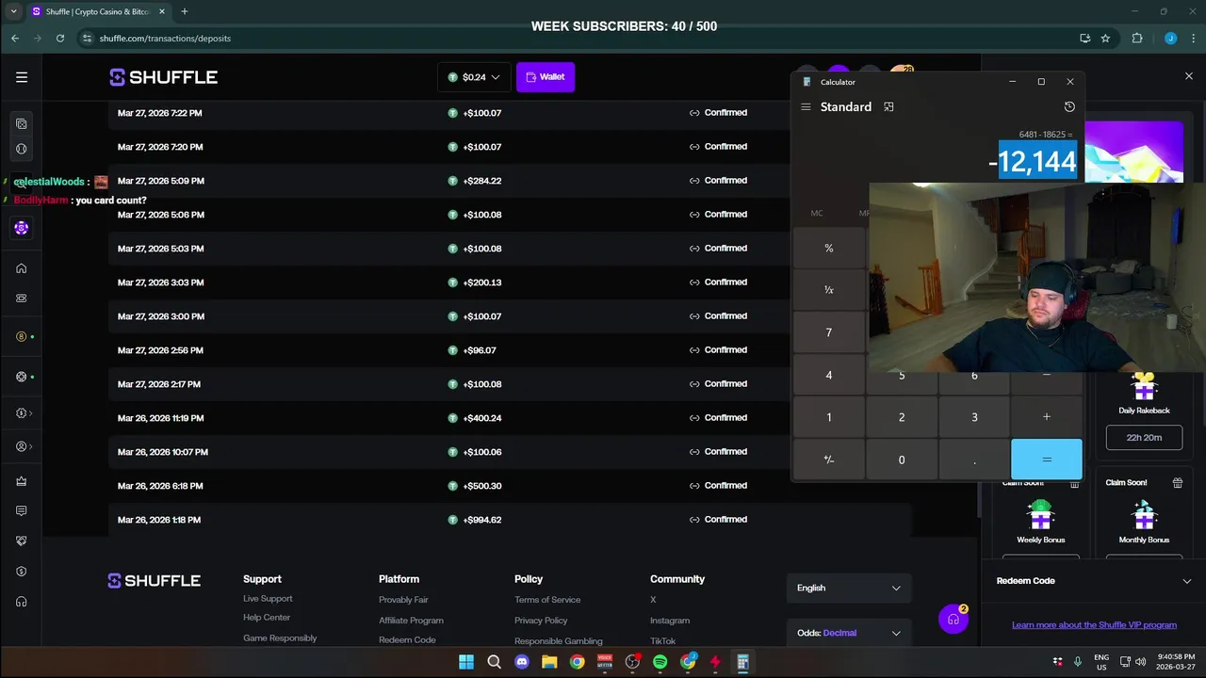Click the orange coin icon in sidebar

coord(21,336)
